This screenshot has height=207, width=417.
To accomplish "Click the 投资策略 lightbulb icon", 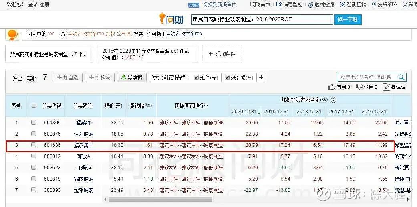I will 374,4.
